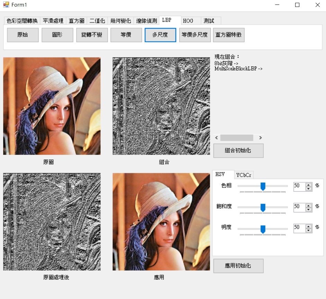Click the 原始 button
Viewport: 326px width, 299px height.
22,35
